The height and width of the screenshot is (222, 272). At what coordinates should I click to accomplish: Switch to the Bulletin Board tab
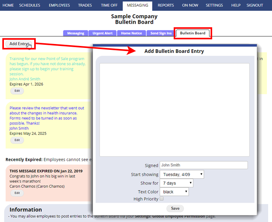click(192, 33)
